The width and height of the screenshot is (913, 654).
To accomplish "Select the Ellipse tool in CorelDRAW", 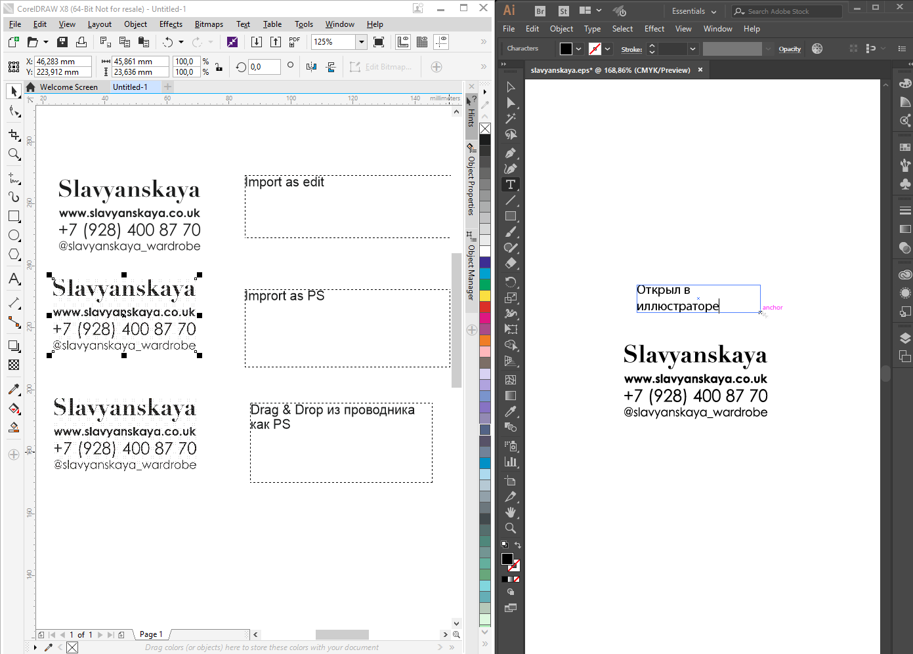I will tap(14, 235).
